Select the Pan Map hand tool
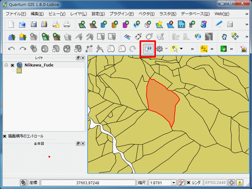 click(224, 37)
